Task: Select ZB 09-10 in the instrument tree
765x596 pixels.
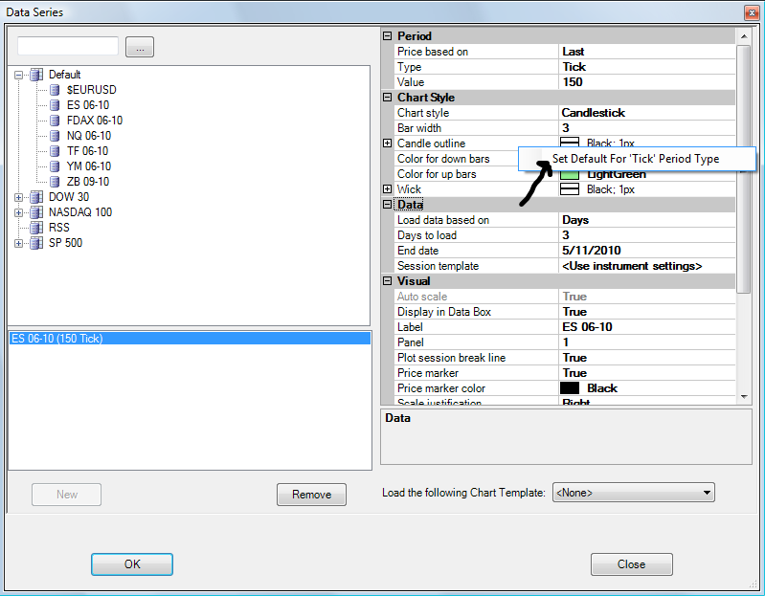Action: point(88,182)
